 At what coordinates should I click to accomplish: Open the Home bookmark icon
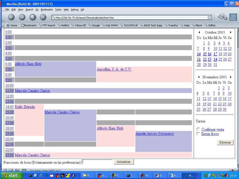click(x=12, y=25)
